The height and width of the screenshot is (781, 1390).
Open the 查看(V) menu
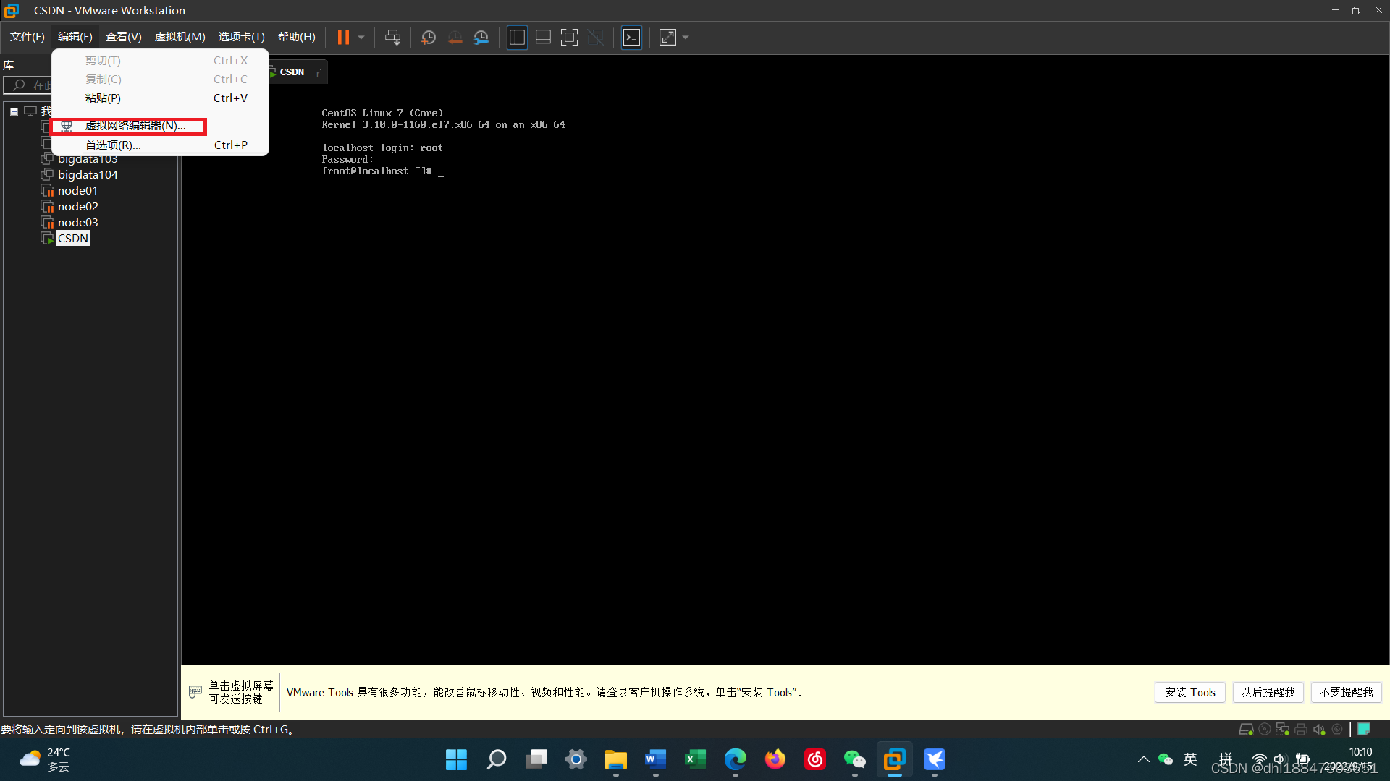[x=123, y=37]
